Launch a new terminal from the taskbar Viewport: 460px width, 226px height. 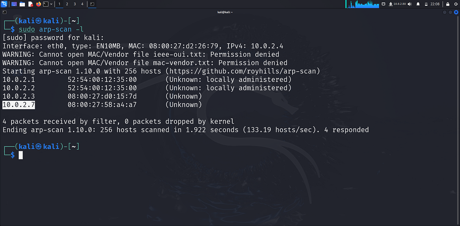pyautogui.click(x=46, y=4)
